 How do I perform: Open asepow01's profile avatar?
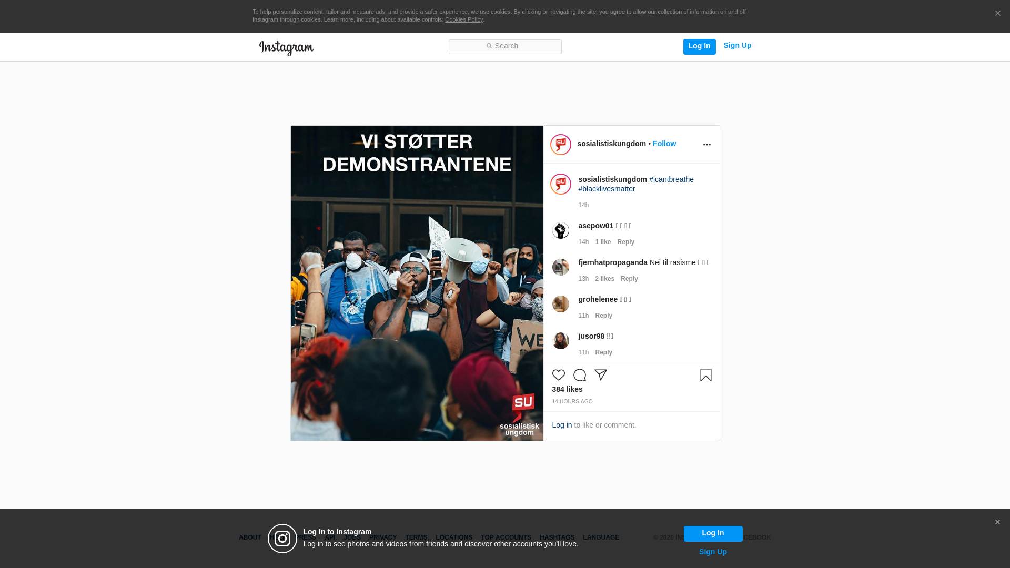pos(560,230)
